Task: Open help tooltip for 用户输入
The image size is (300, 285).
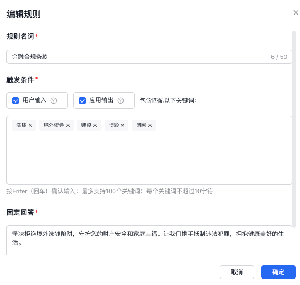Action: pos(53,100)
